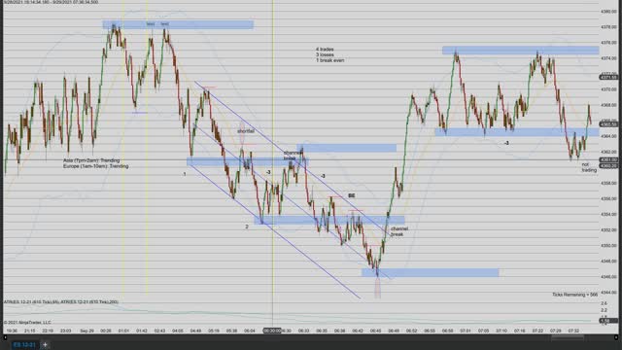Click the 06:45 time axis label
The image size is (622, 350).
pos(375,331)
